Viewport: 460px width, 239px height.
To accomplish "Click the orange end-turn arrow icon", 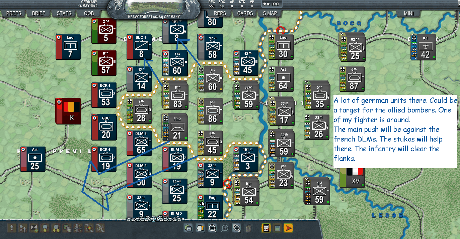I will 288,228.
